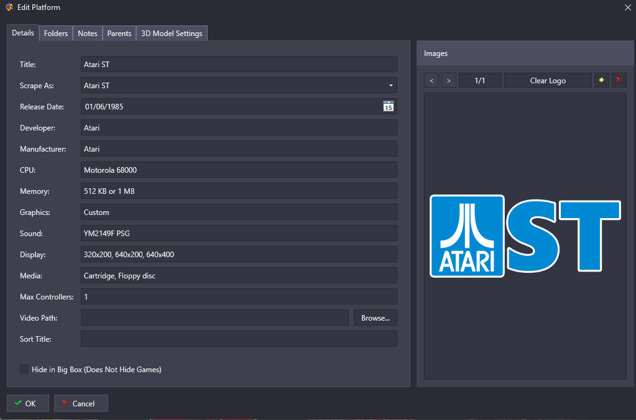Focus the Manufacturer input field
636x420 pixels.
239,148
